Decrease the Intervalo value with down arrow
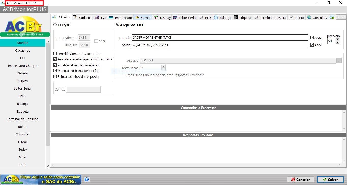This screenshot has width=347, height=185. coord(337,42)
